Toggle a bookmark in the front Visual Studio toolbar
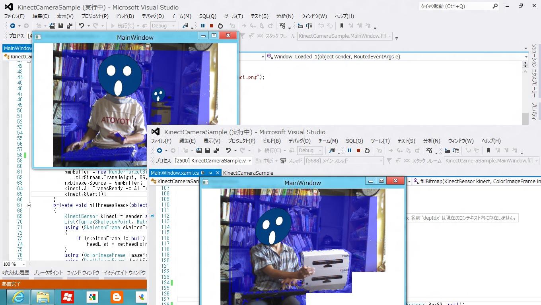 coord(488,151)
